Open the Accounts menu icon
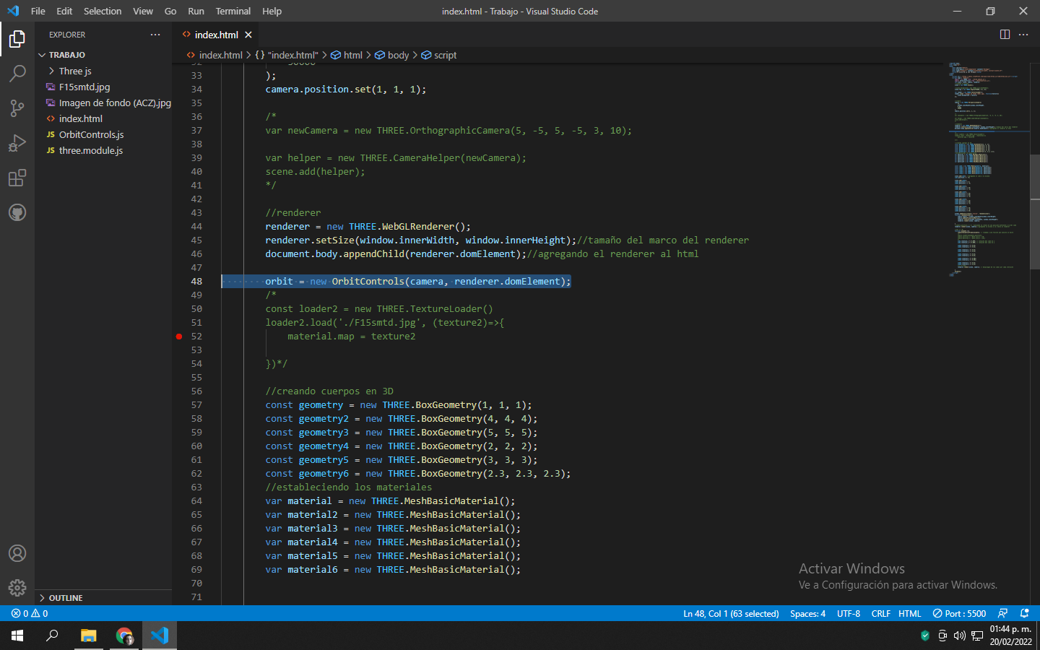Screen dimensions: 1040x650 pyautogui.click(x=17, y=553)
